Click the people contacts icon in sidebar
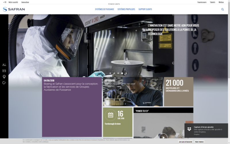This screenshot has width=230, height=144. pyautogui.click(x=4, y=65)
